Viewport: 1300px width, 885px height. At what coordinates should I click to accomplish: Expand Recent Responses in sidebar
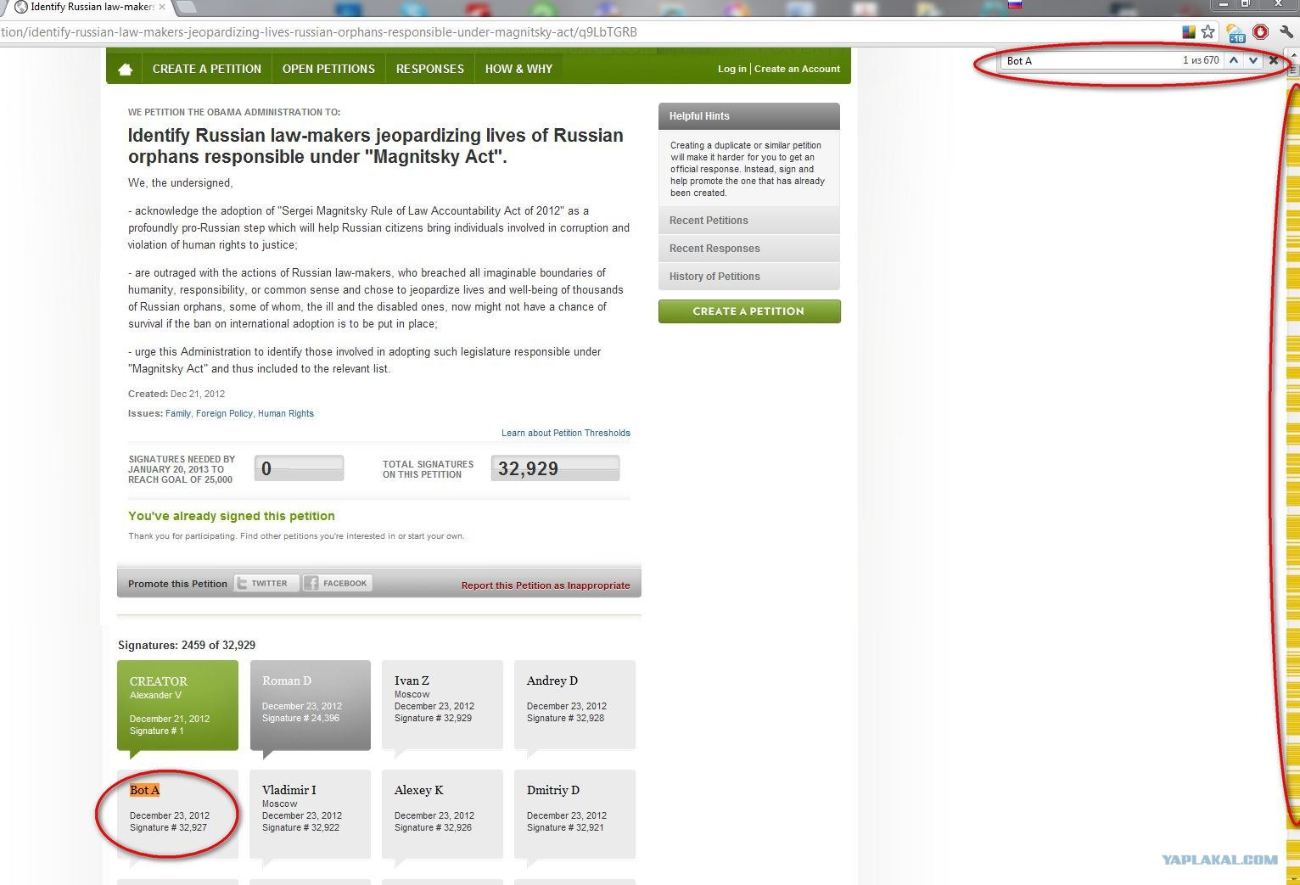pos(748,249)
